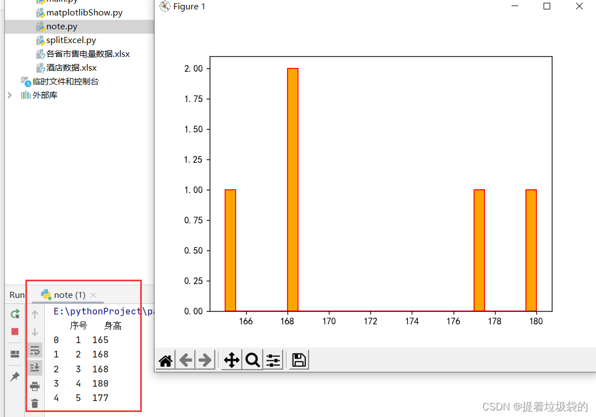Image resolution: width=596 pixels, height=417 pixels.
Task: Stop the running process red square
Action: coord(15,332)
